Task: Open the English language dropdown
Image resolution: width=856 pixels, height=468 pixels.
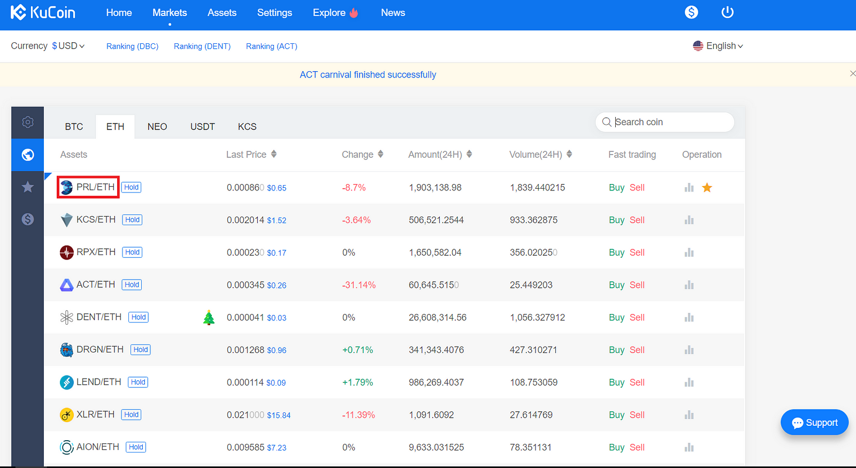Action: coord(718,46)
